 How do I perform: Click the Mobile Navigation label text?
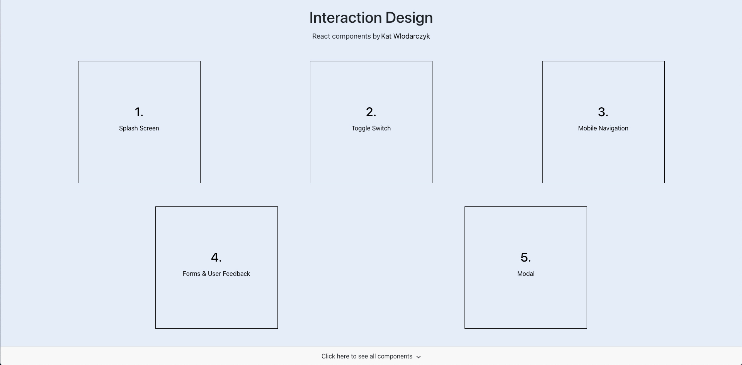click(603, 128)
